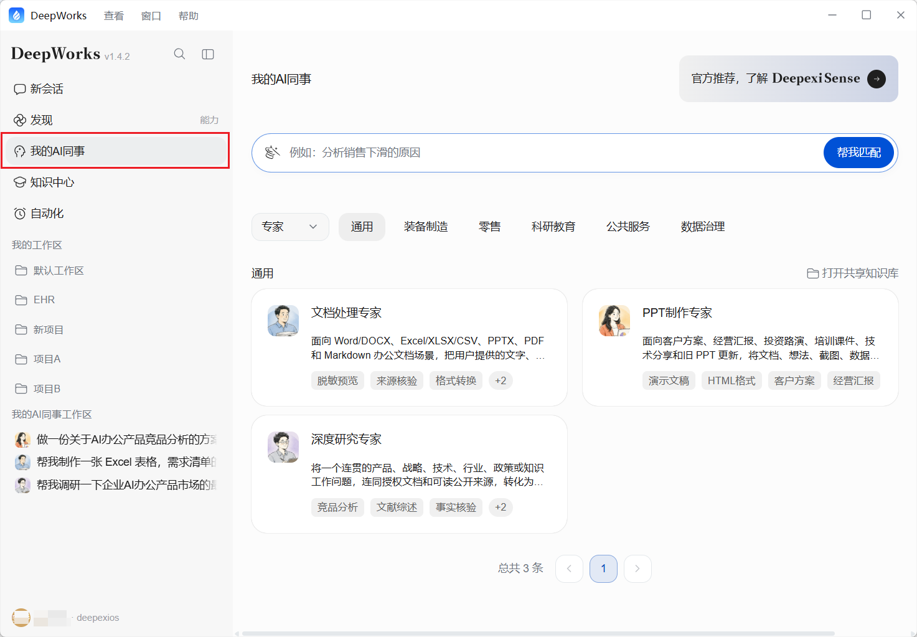917x637 pixels.
Task: Click the 格式转换 tag
Action: 456,380
